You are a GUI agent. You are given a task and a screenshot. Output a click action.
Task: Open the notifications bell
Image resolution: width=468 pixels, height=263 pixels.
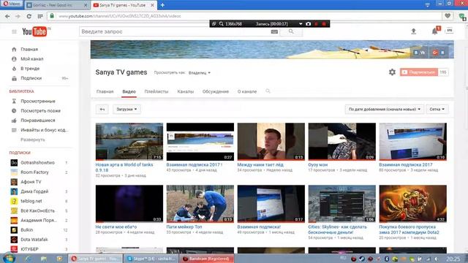pyautogui.click(x=435, y=31)
